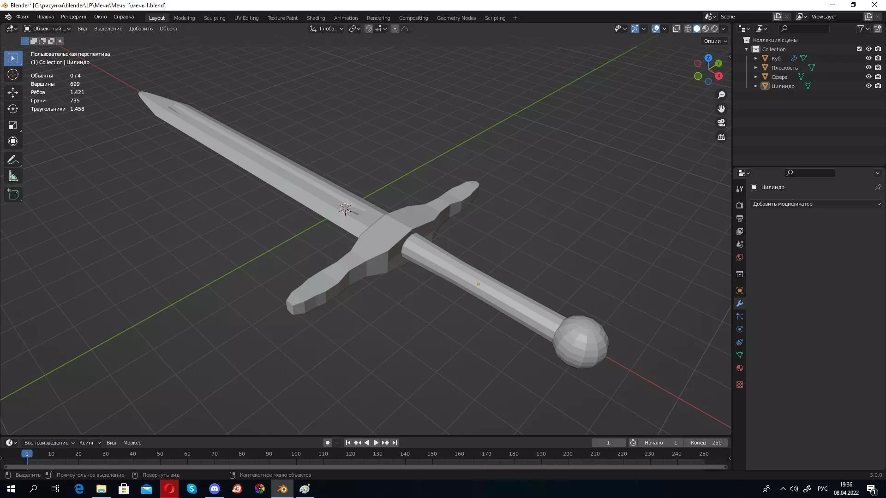Hide the Сфера object in viewport
886x498 pixels.
point(868,77)
